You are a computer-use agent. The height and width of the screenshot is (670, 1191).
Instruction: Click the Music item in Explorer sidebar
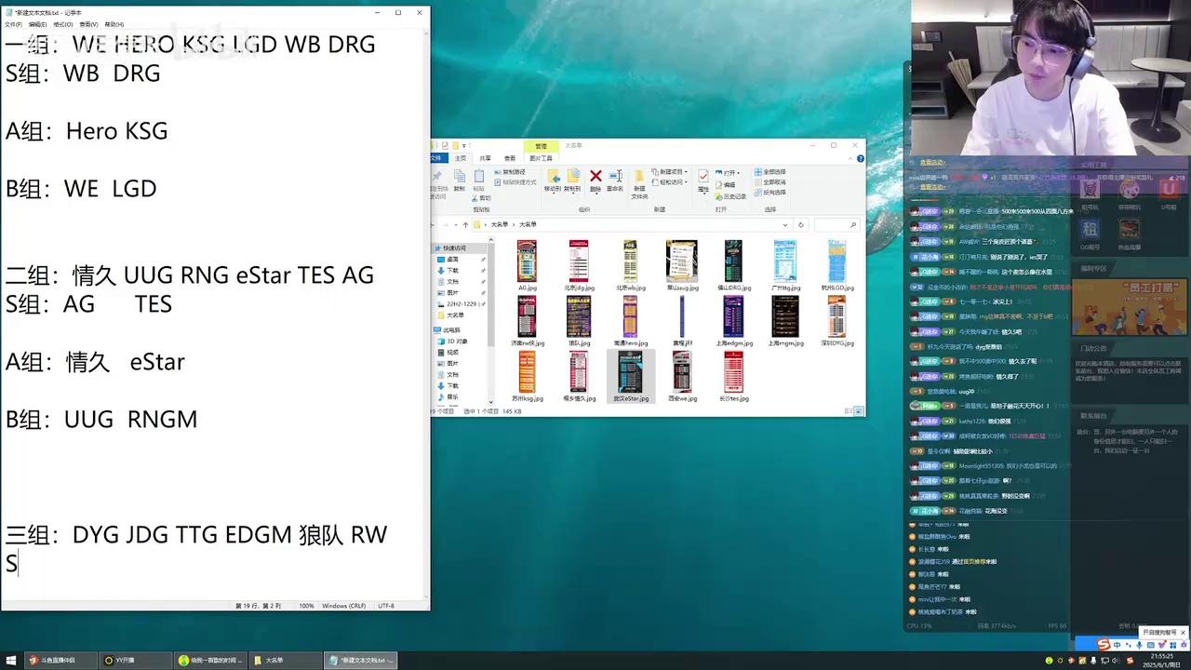pos(452,396)
